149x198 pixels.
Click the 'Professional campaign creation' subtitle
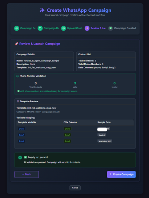75,15
